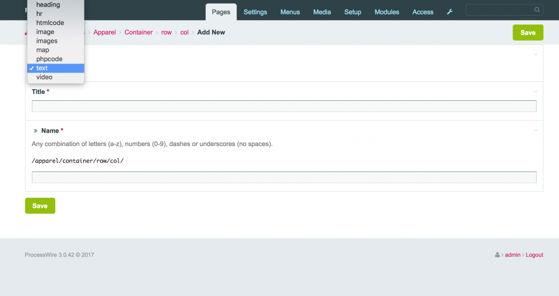The width and height of the screenshot is (559, 296).
Task: Collapse the Name field with its chevron
Action: (x=536, y=130)
